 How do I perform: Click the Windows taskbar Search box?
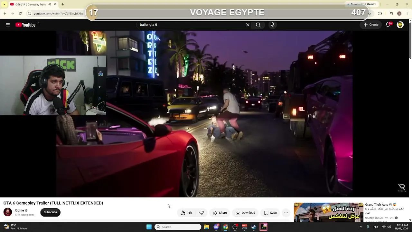(178, 227)
